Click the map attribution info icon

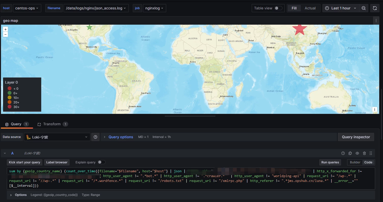coord(374,109)
